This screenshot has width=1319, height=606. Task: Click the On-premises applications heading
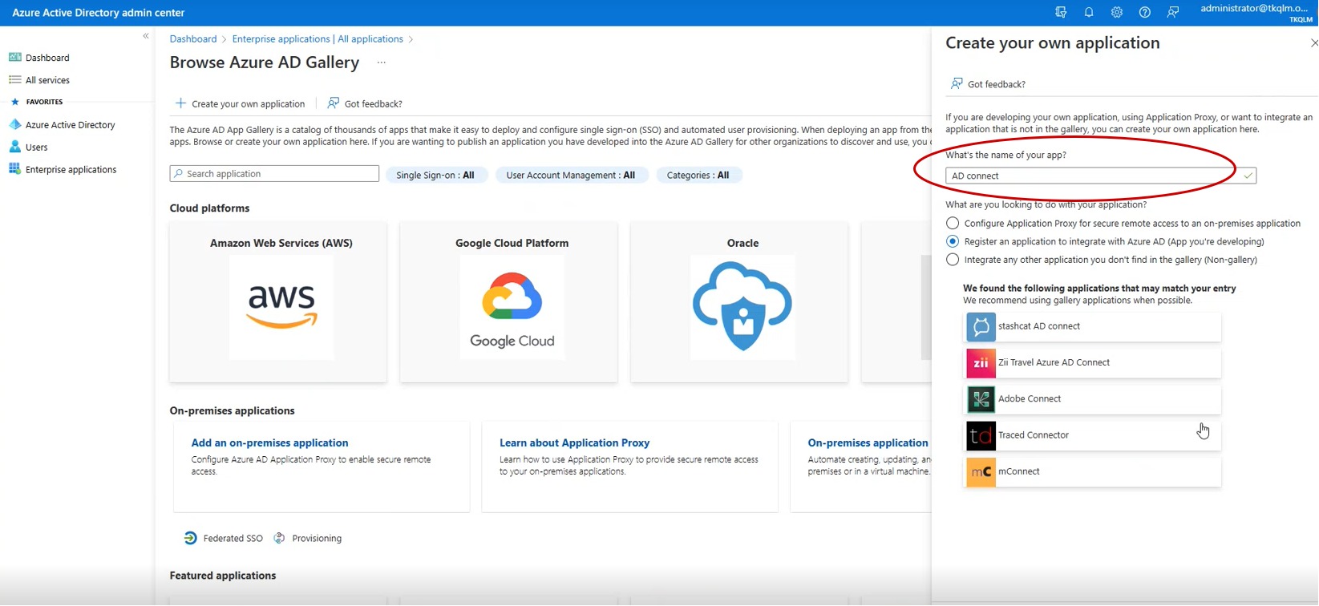pyautogui.click(x=232, y=411)
